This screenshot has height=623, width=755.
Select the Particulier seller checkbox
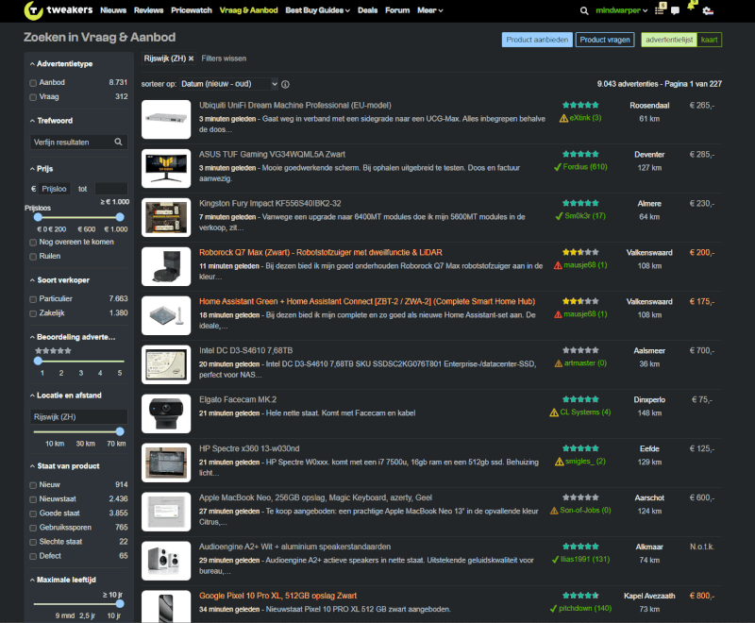click(x=33, y=299)
